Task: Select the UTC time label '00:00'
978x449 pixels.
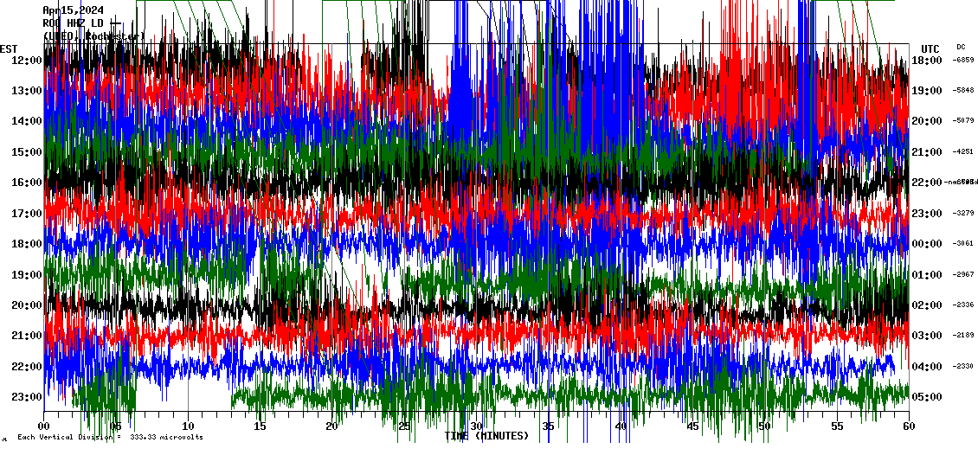Action: click(927, 245)
